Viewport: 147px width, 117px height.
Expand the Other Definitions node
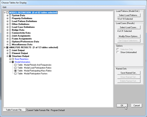pyautogui.click(x=7, y=24)
